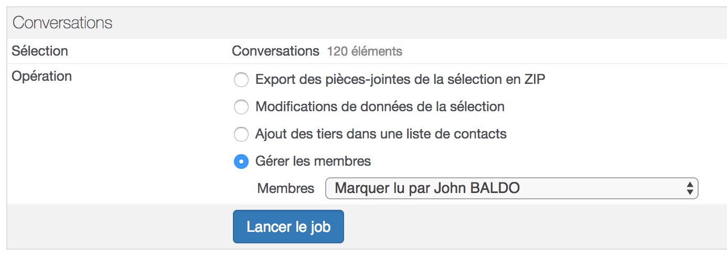
Task: Launch the job with Lancer le job
Action: [x=288, y=227]
